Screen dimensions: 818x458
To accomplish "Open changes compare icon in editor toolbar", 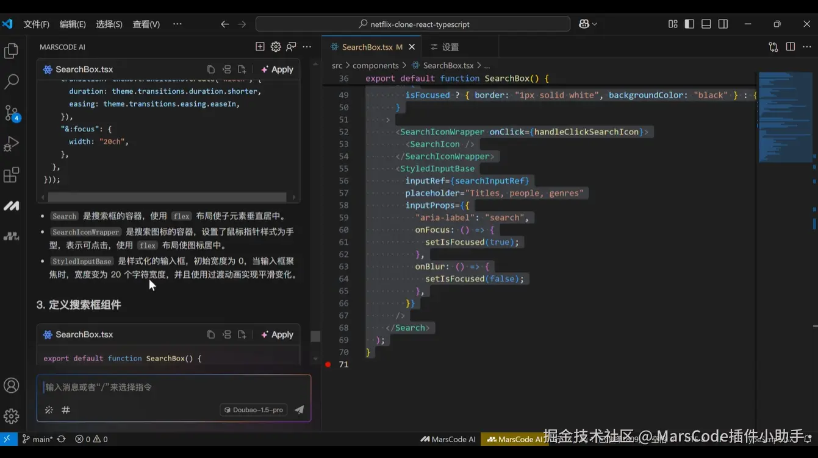I will pos(773,47).
